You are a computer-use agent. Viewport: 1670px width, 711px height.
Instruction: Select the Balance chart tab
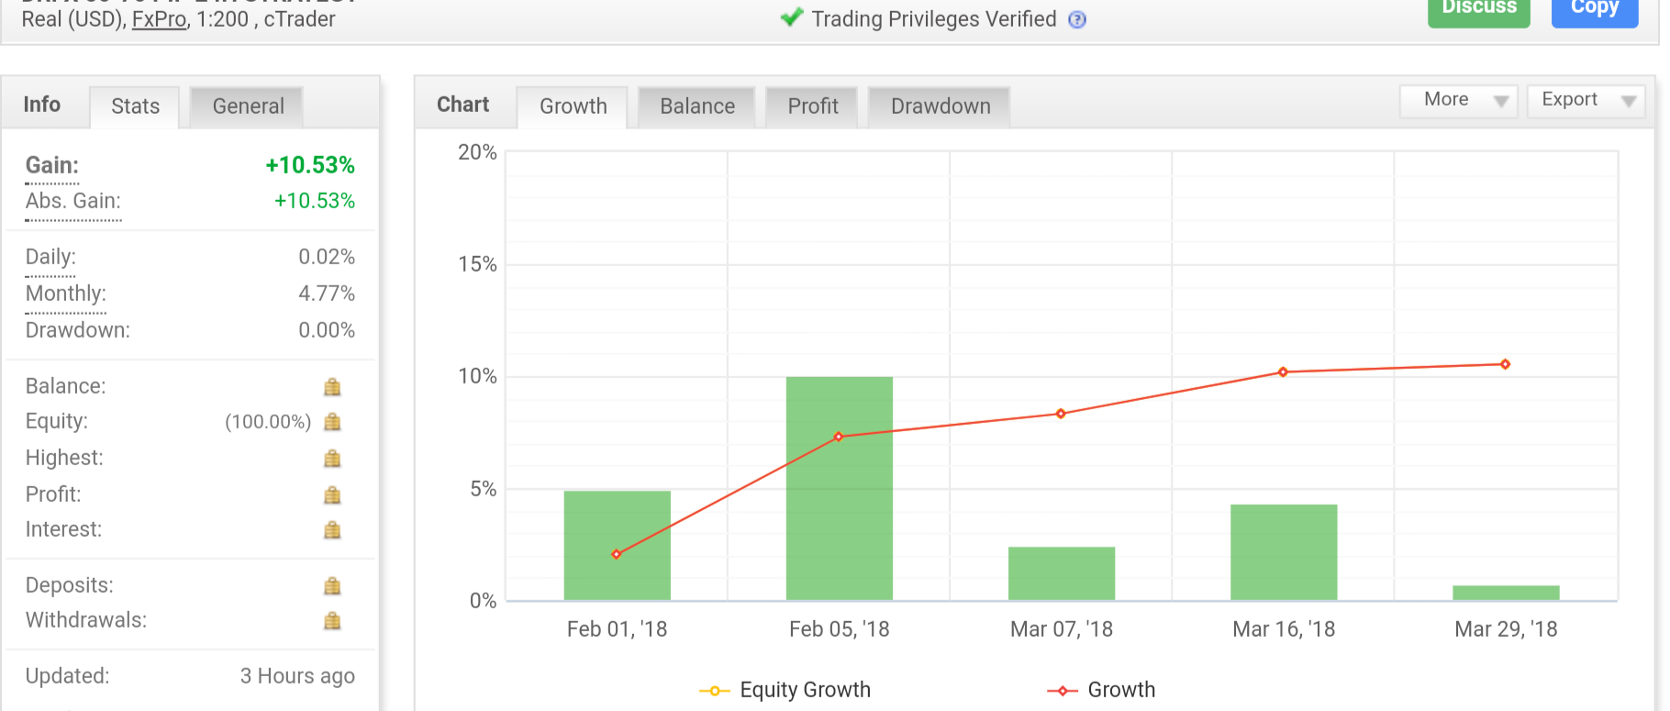click(696, 106)
